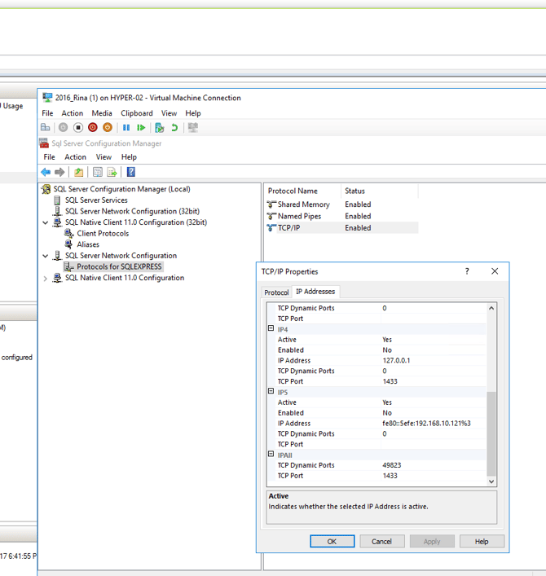Select SQL Server Services in the tree
The height and width of the screenshot is (576, 546).
[x=96, y=200]
